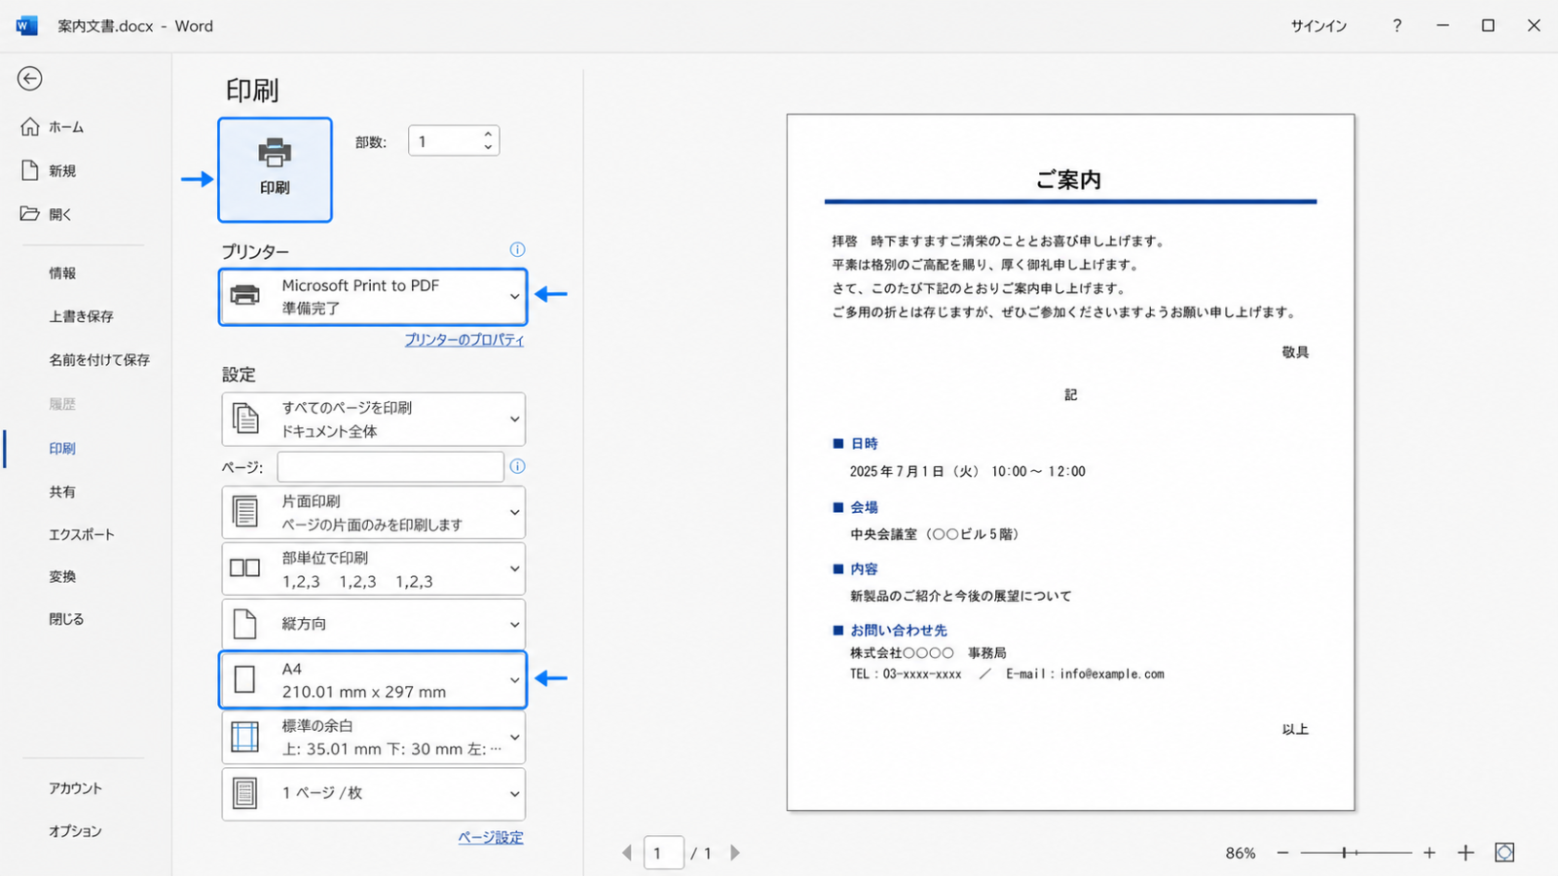The height and width of the screenshot is (876, 1558).
Task: Open the 共有 page
Action: (x=62, y=493)
